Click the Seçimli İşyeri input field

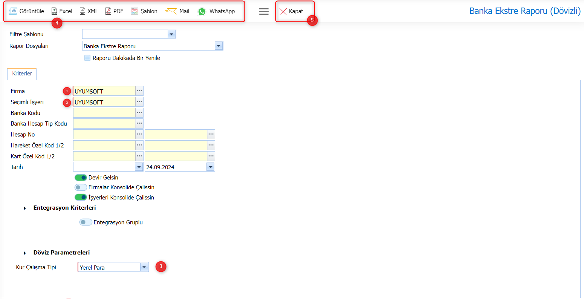click(104, 102)
